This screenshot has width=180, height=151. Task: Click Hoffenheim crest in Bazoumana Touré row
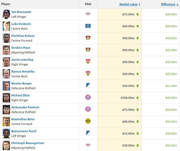(88, 133)
